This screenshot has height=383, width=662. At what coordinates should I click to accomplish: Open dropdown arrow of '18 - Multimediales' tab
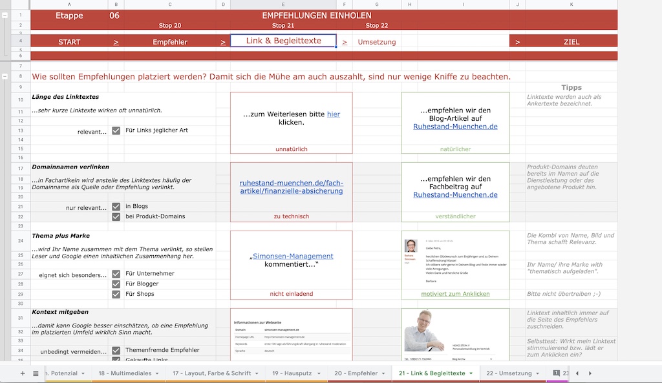157,373
